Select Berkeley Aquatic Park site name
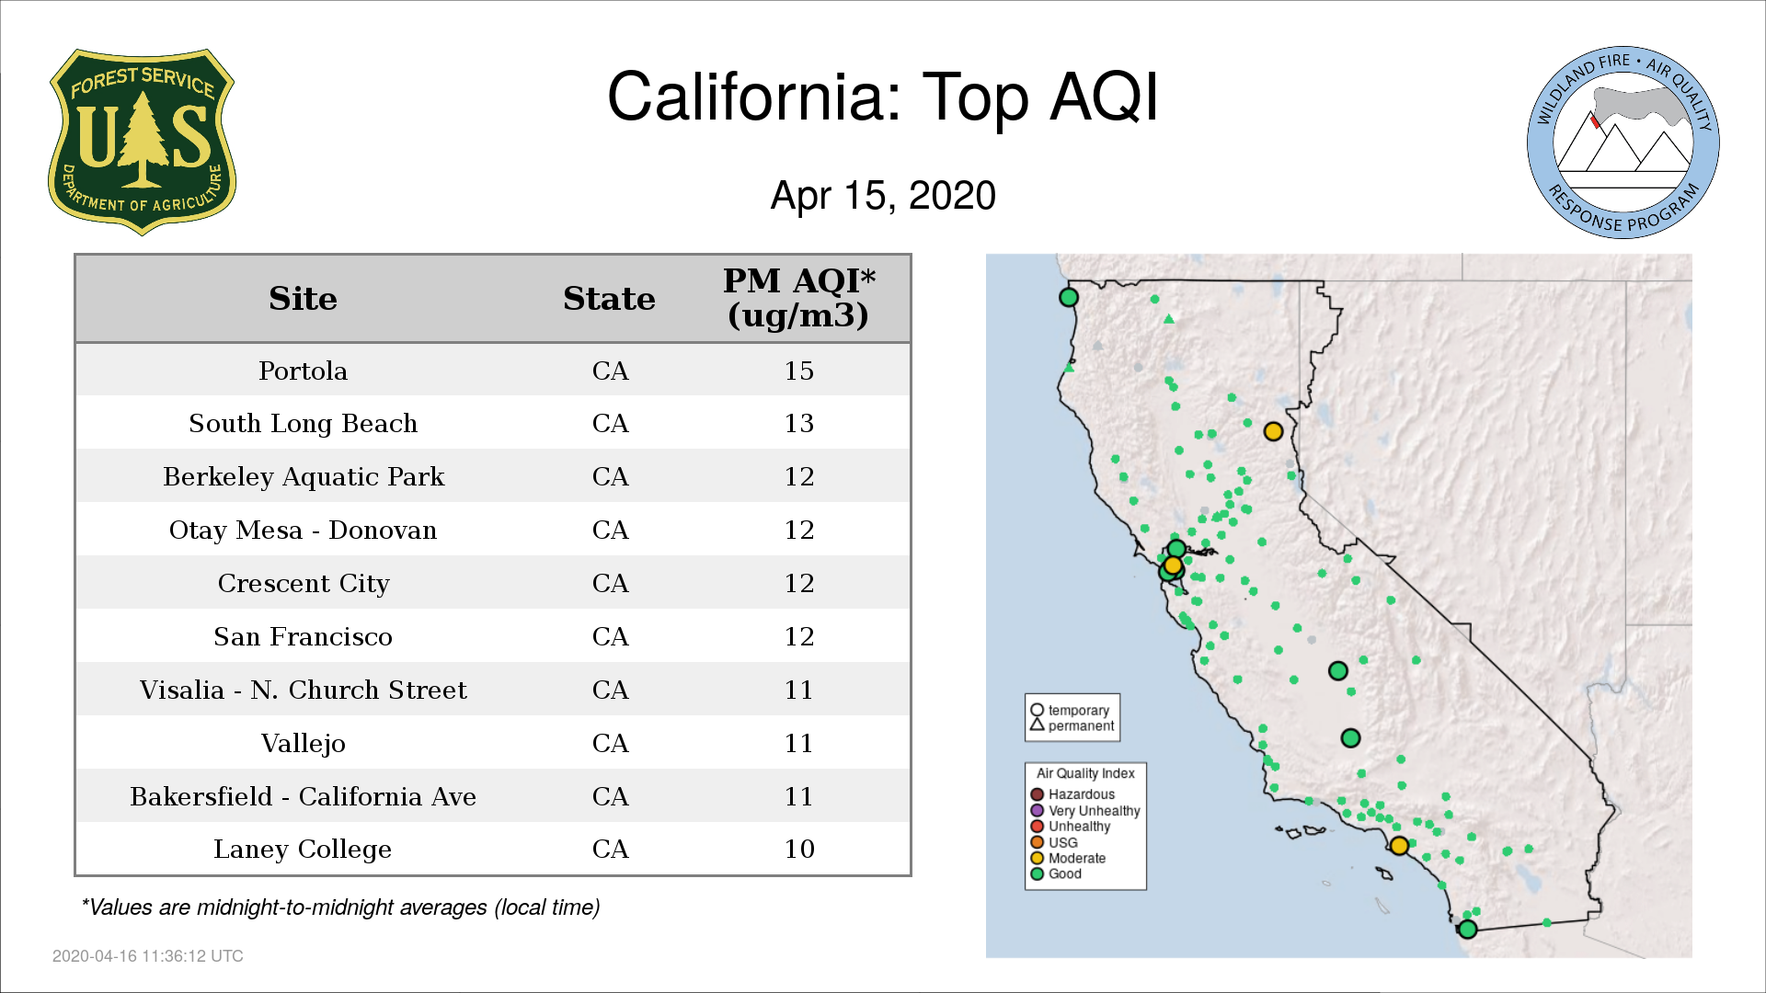This screenshot has width=1766, height=993. tap(303, 476)
